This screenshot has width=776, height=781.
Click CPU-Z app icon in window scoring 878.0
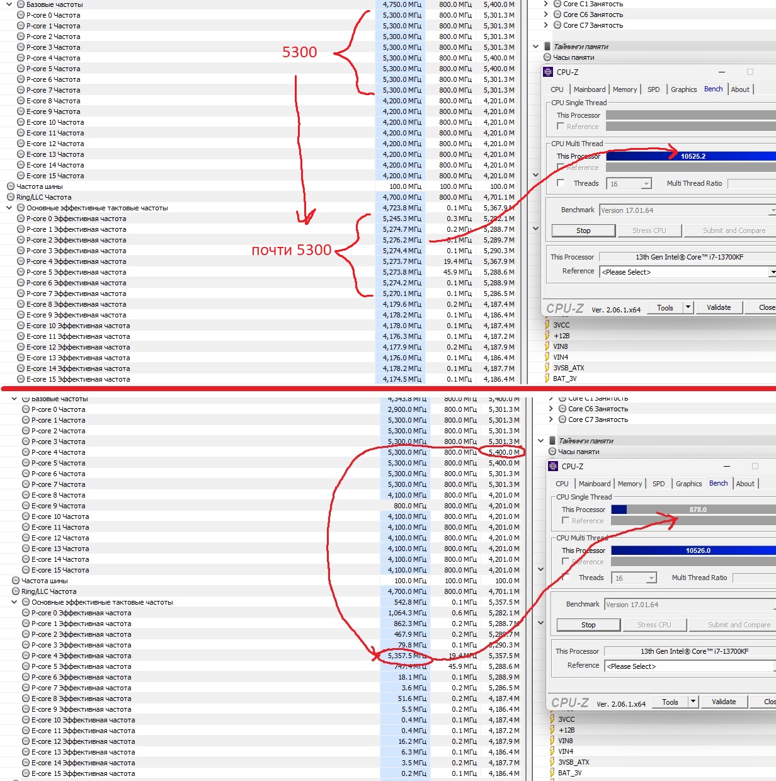553,466
